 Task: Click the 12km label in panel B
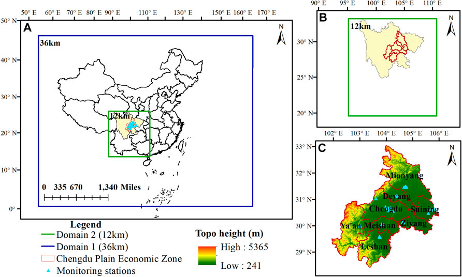[360, 26]
